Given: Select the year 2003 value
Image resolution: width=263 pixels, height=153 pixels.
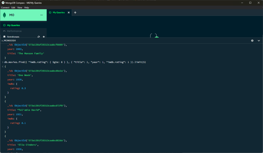Looking at the screenshot, I should point(19,49).
